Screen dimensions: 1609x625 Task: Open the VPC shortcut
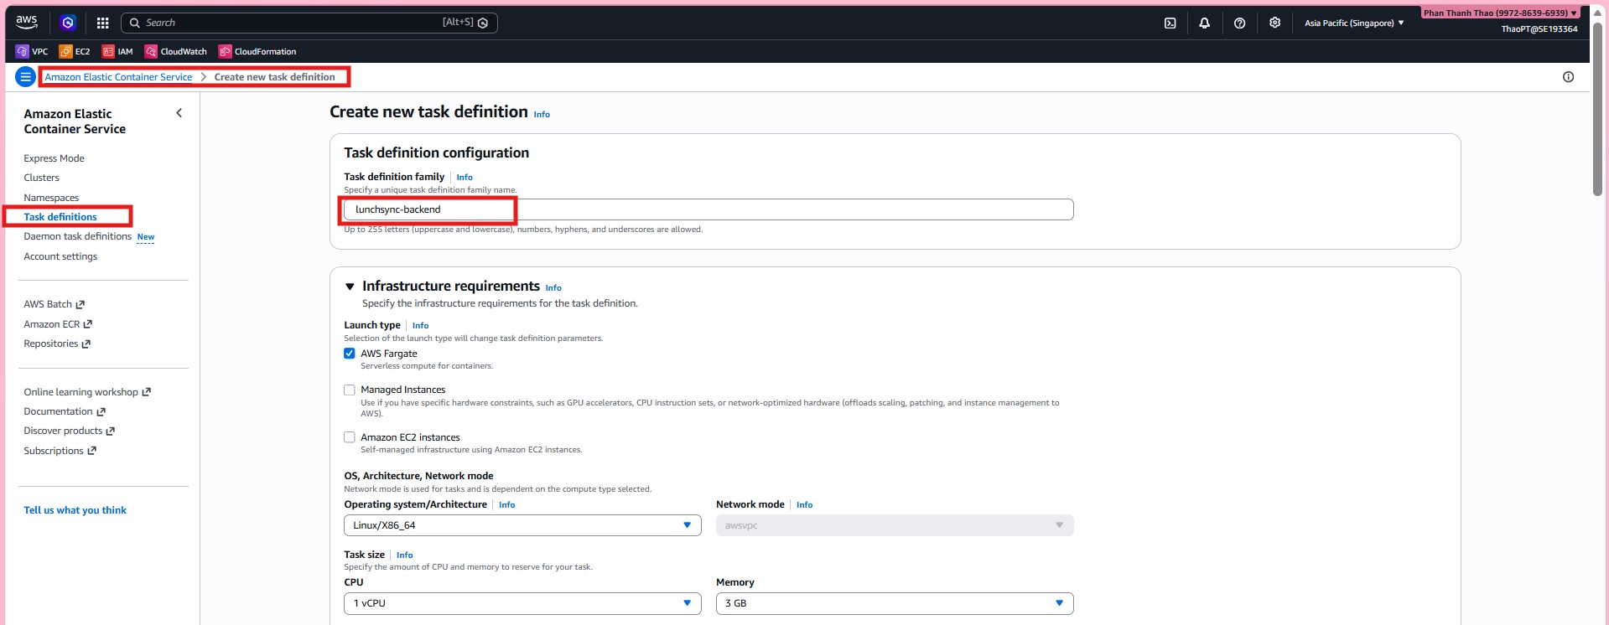point(32,51)
